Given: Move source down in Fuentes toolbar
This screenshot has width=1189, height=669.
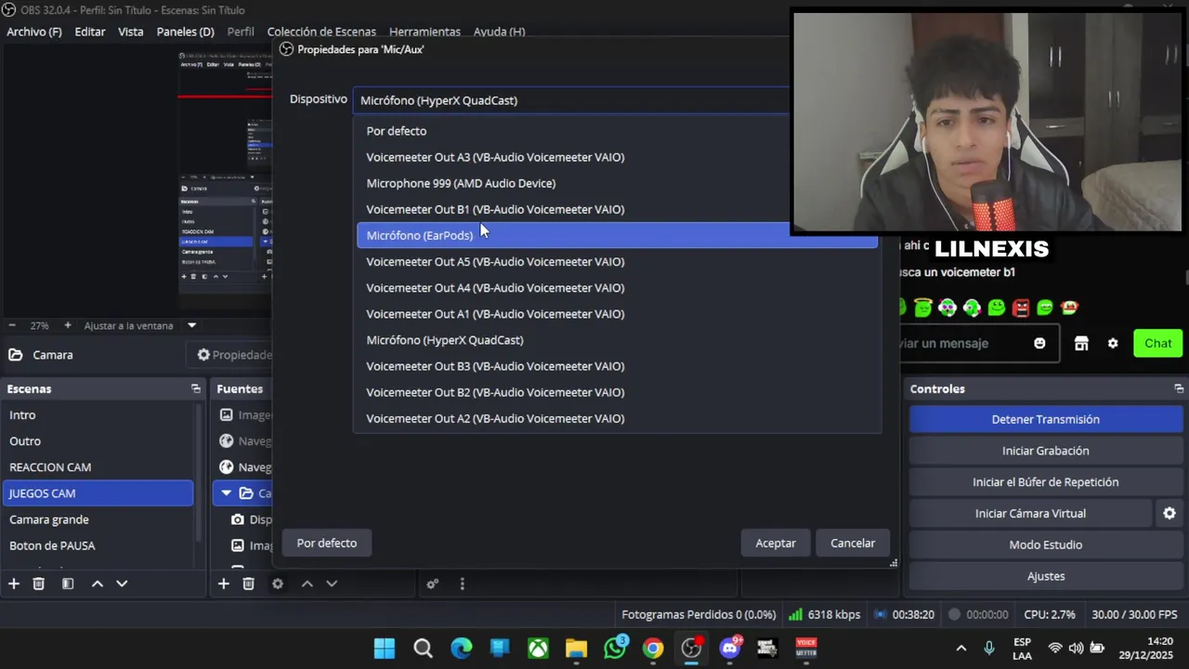Looking at the screenshot, I should [x=332, y=584].
